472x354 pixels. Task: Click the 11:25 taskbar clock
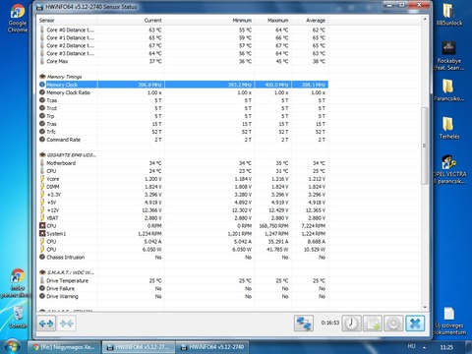click(446, 347)
